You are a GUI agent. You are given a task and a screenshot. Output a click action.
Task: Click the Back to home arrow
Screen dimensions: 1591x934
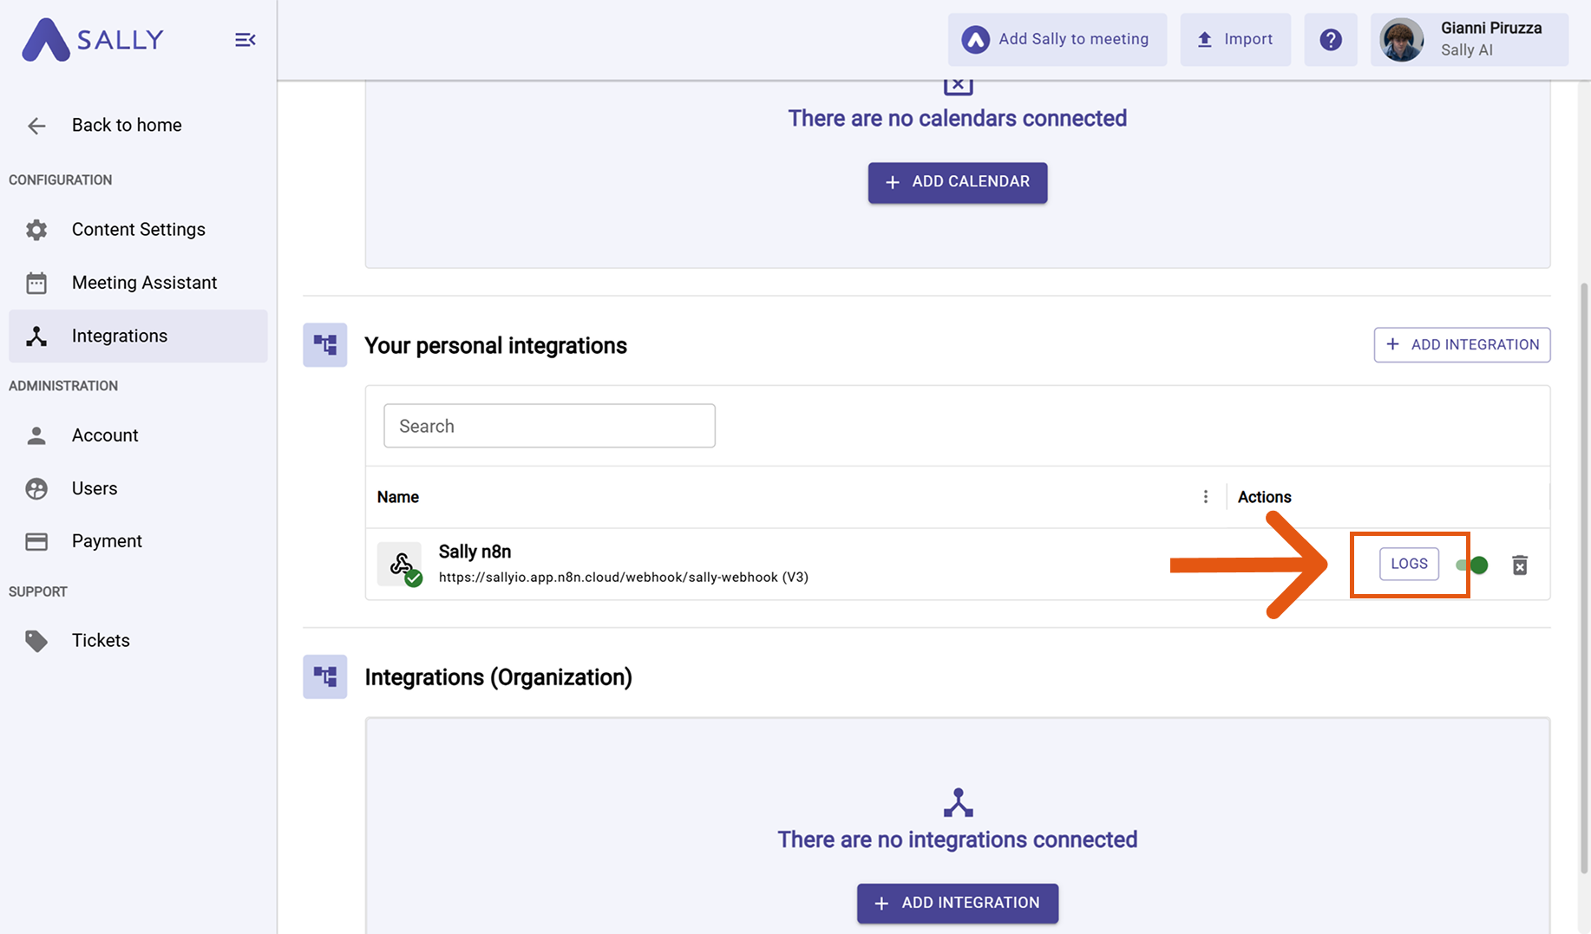tap(36, 126)
